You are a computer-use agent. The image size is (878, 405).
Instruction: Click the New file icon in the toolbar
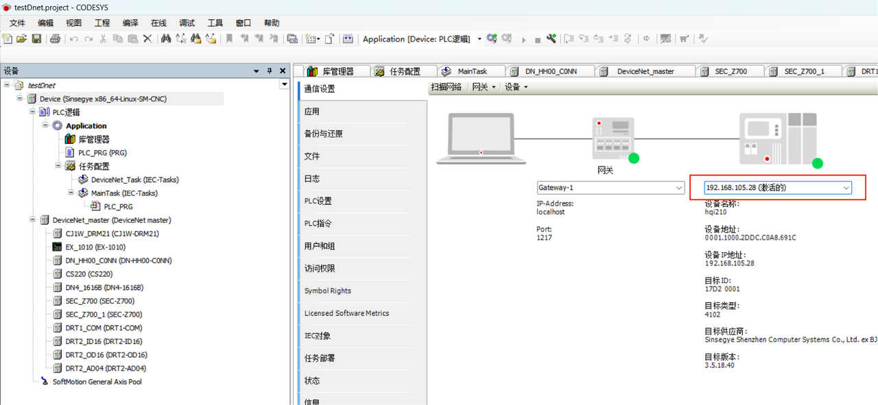point(8,39)
